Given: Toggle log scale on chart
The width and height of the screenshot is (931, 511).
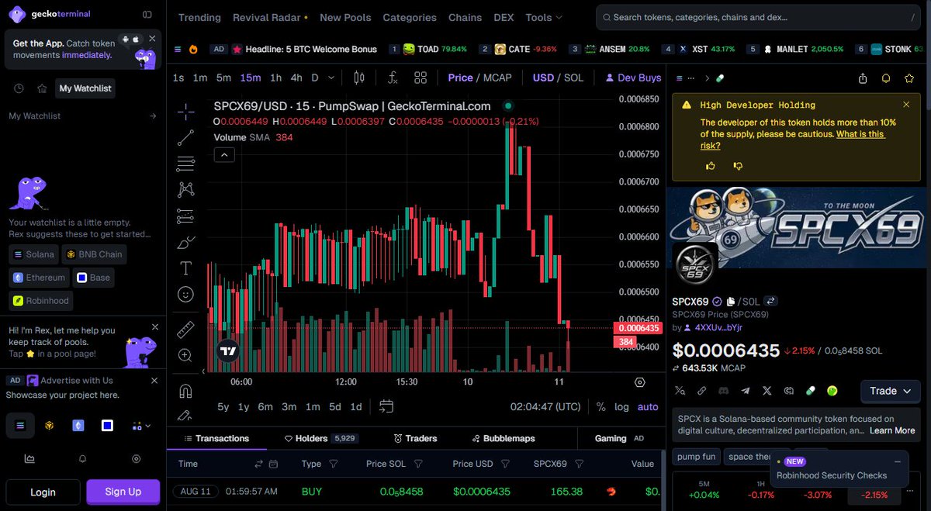Looking at the screenshot, I should pyautogui.click(x=621, y=406).
